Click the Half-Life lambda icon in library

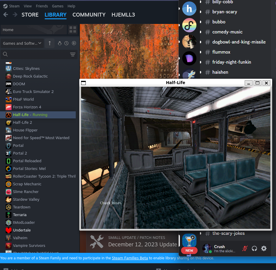[x=9, y=115]
